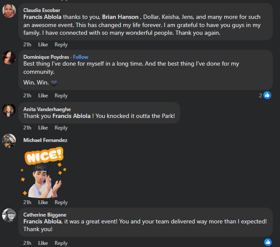View like reactions on Dominique's comment
The height and width of the screenshot is (247, 280).
pyautogui.click(x=265, y=95)
